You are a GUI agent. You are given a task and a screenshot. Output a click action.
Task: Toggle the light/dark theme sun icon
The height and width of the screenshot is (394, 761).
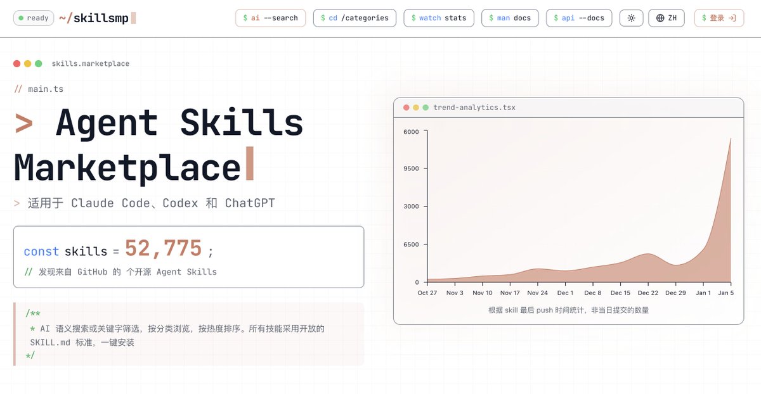[x=631, y=18]
